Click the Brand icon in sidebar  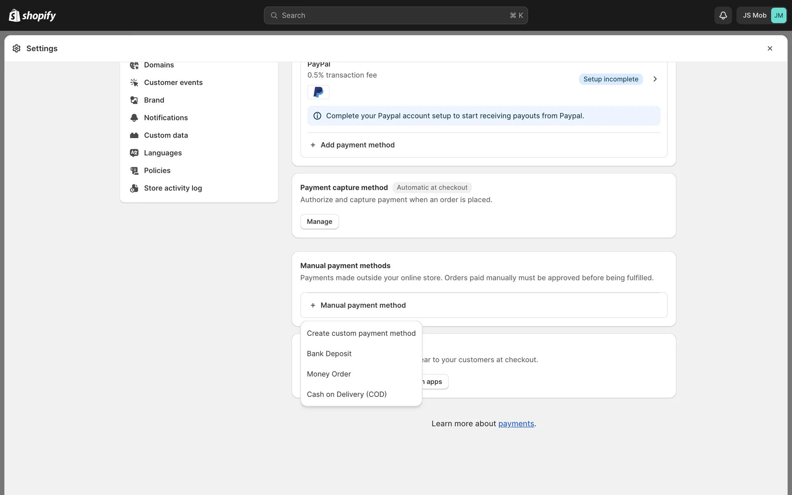pyautogui.click(x=134, y=100)
